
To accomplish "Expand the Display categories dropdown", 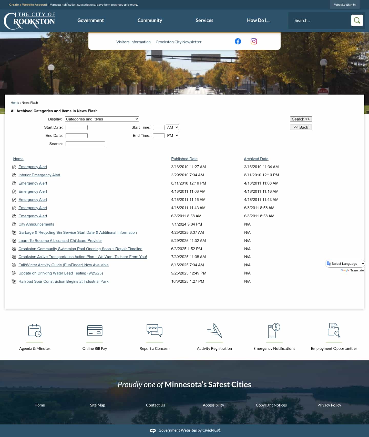I will [102, 119].
